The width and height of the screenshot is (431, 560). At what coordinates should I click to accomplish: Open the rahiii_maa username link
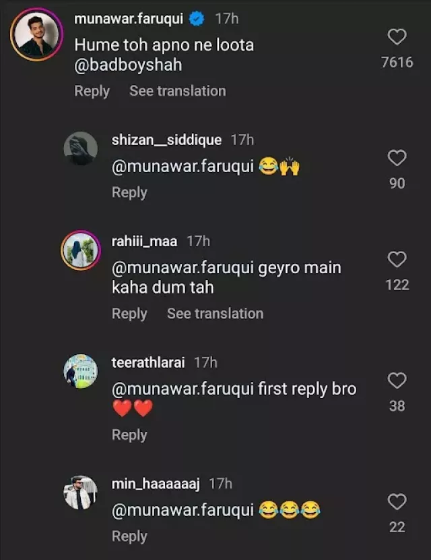[x=144, y=241]
